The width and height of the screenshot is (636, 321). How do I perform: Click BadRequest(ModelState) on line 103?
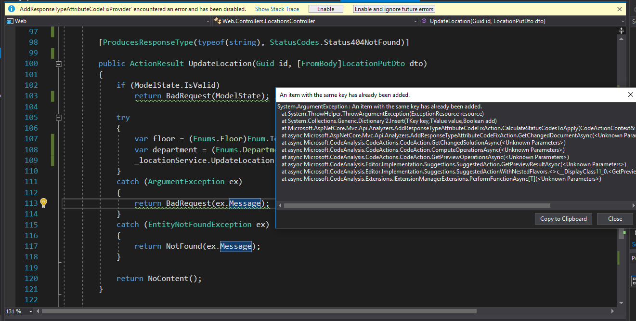point(216,96)
